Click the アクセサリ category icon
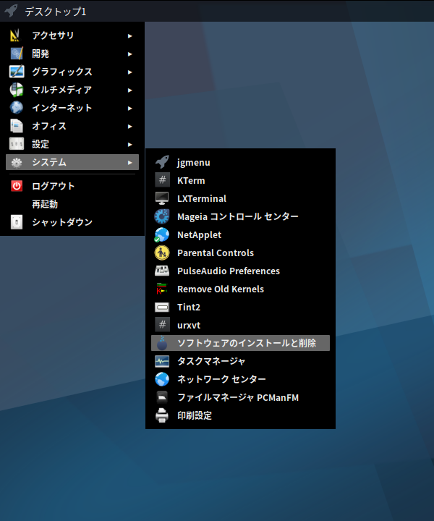The height and width of the screenshot is (521, 434). 16,35
